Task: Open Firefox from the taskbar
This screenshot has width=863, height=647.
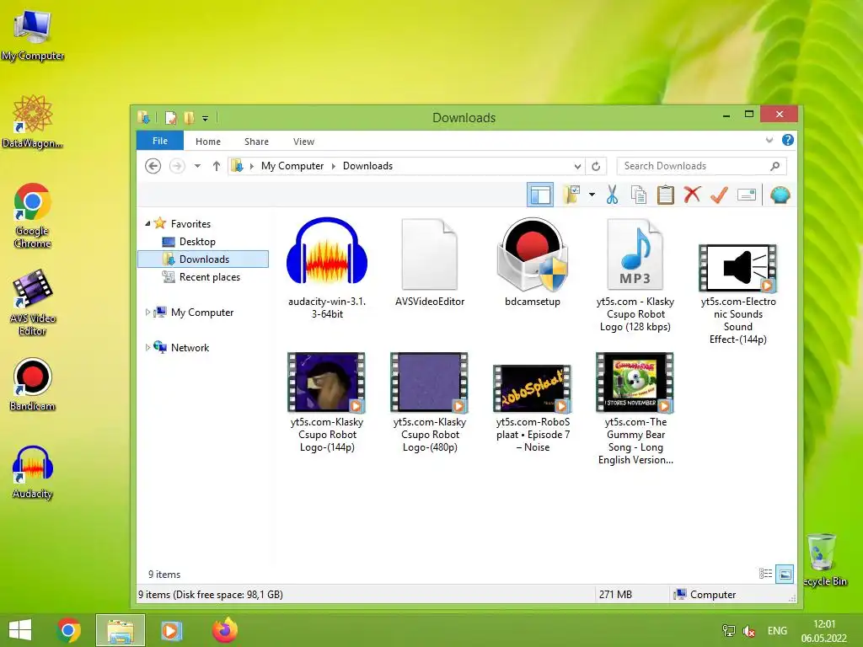Action: 224,630
